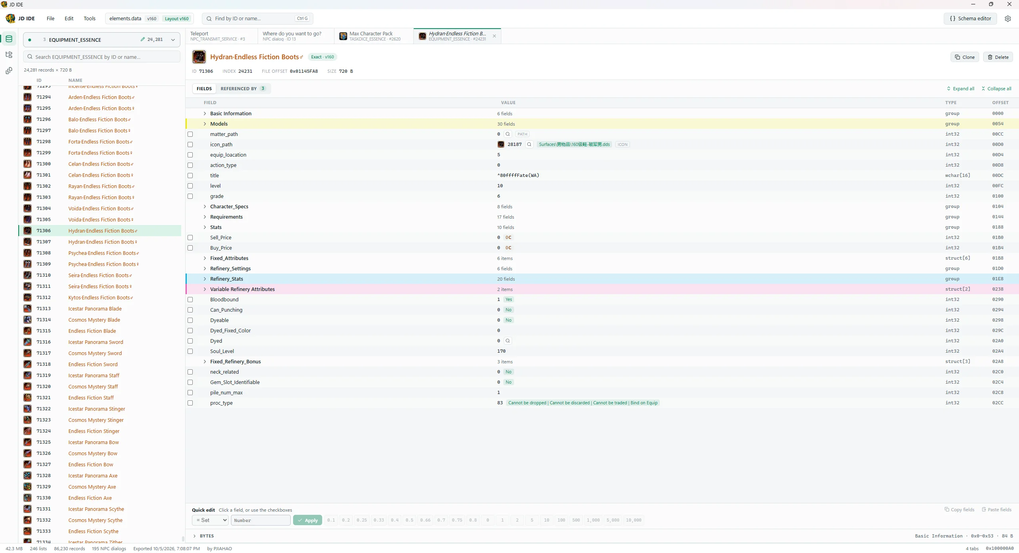Image resolution: width=1019 pixels, height=553 pixels.
Task: Click the Delete button
Action: [998, 57]
